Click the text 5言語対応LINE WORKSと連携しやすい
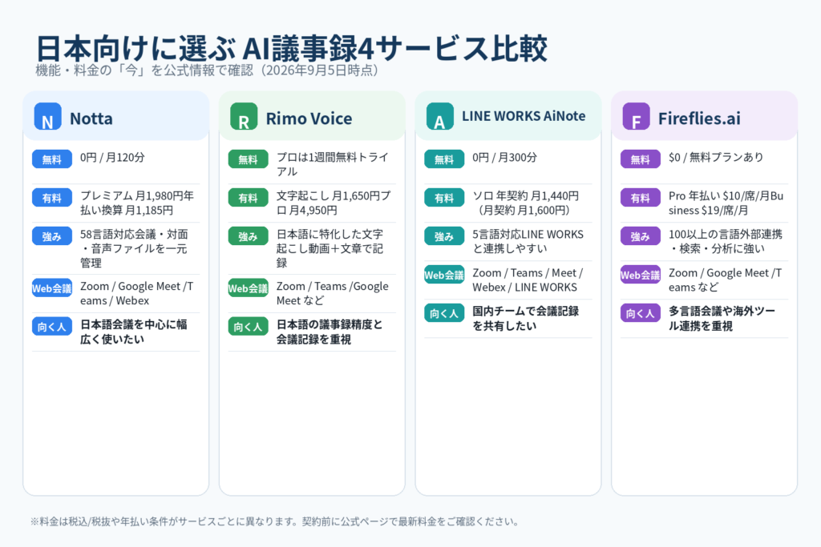 [x=528, y=241]
